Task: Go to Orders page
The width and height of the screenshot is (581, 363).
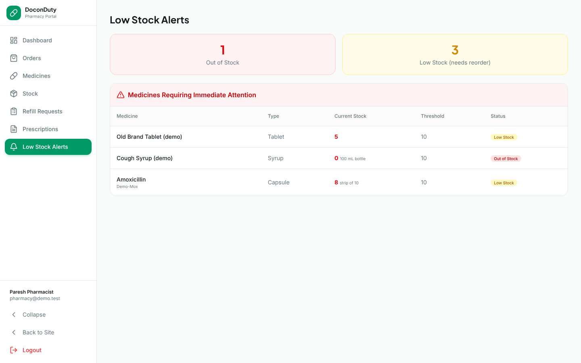Action: click(48, 58)
